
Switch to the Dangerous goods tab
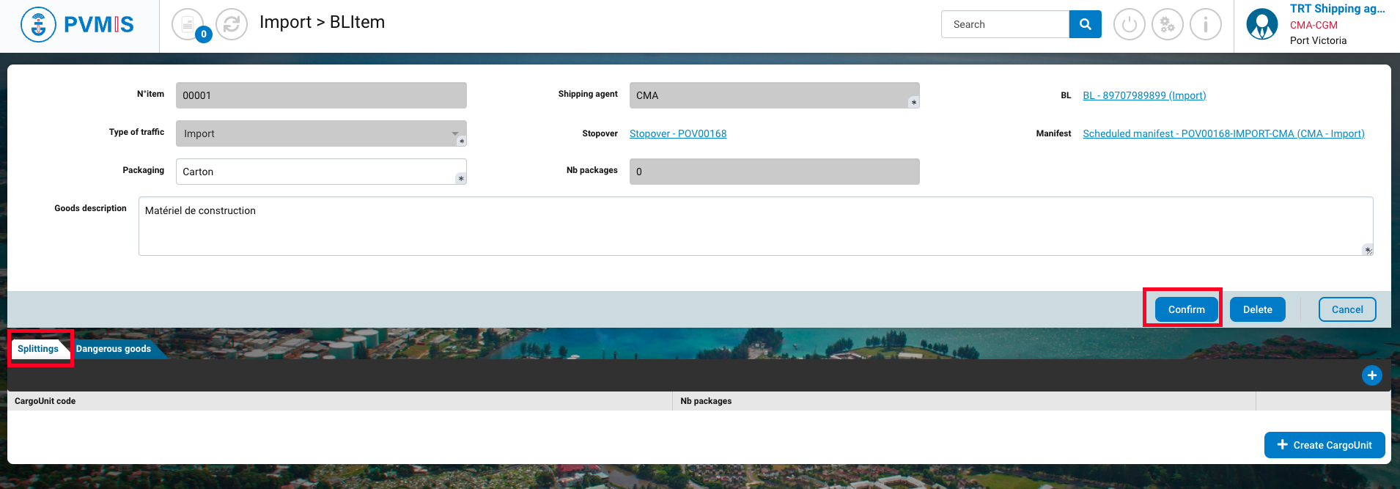(x=114, y=349)
